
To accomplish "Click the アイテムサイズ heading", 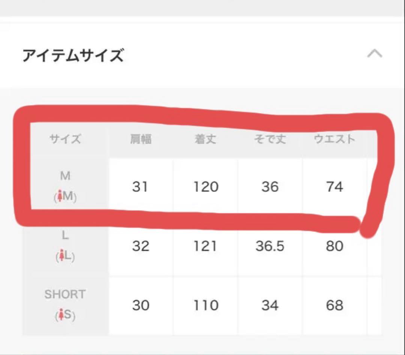I will click(x=73, y=56).
